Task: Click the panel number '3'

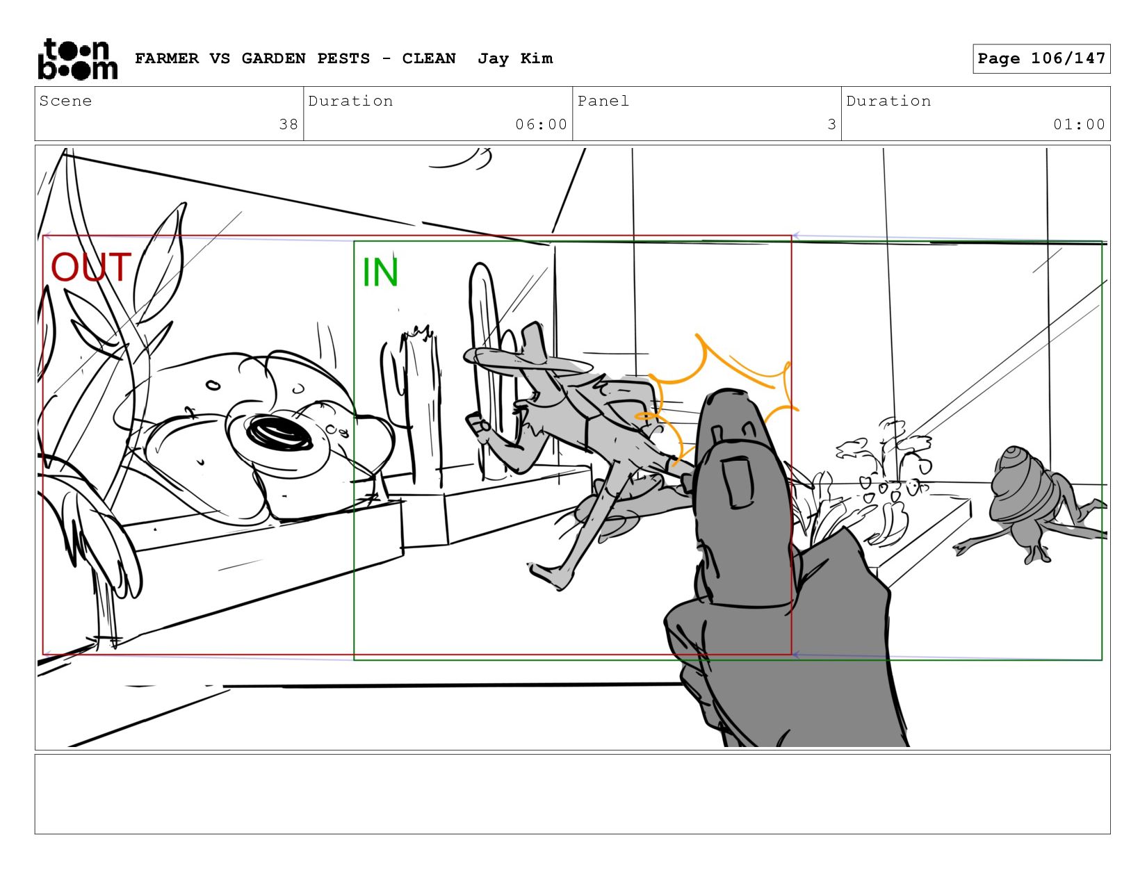Action: [831, 124]
